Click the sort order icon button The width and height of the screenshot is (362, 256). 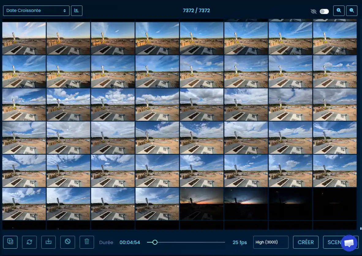[77, 11]
